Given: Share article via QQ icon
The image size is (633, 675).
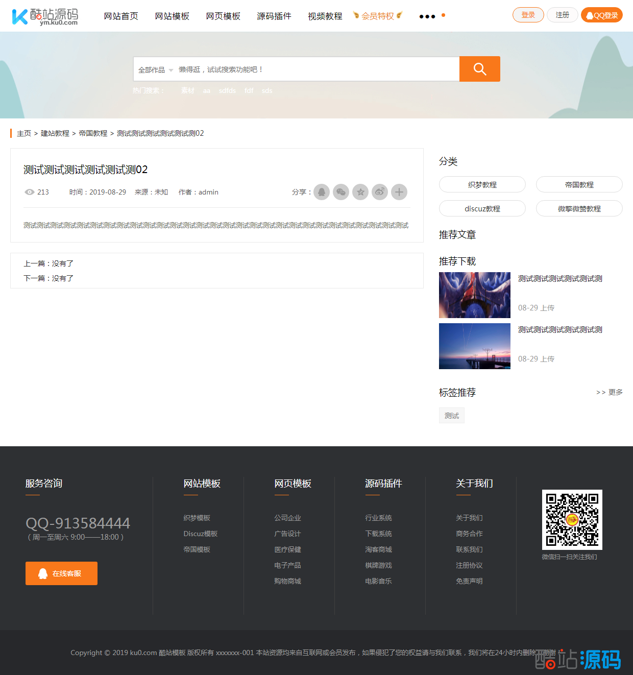Looking at the screenshot, I should point(322,192).
